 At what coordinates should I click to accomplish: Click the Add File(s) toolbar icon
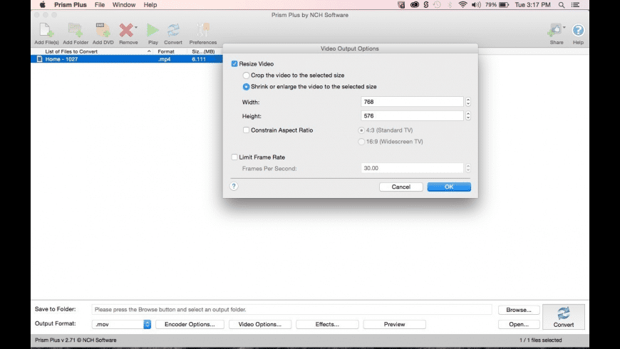pos(46,31)
